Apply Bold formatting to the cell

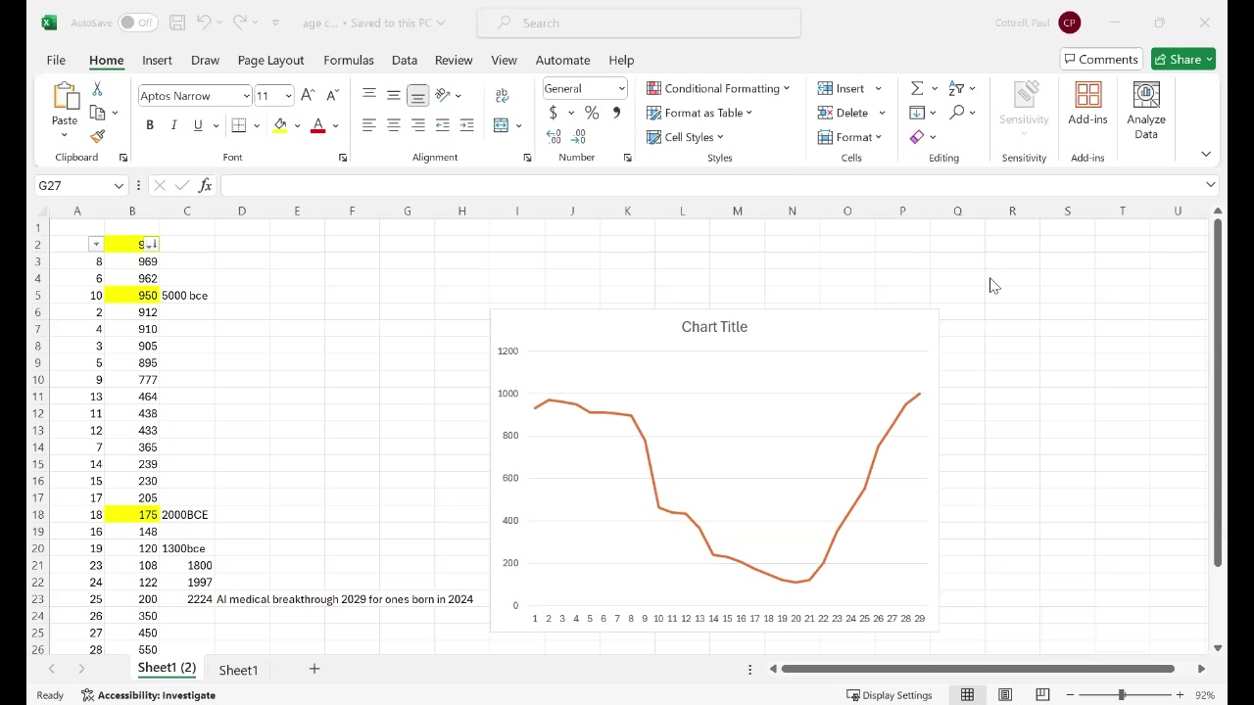(150, 125)
